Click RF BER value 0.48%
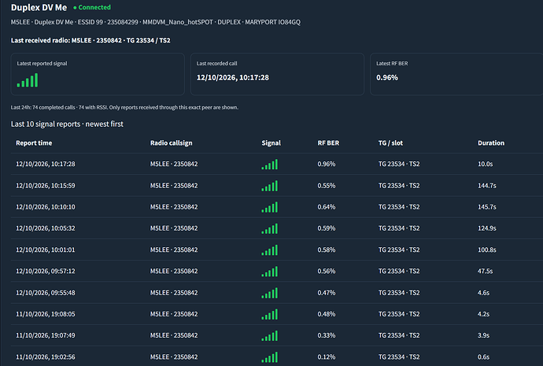Image resolution: width=543 pixels, height=366 pixels. [327, 314]
